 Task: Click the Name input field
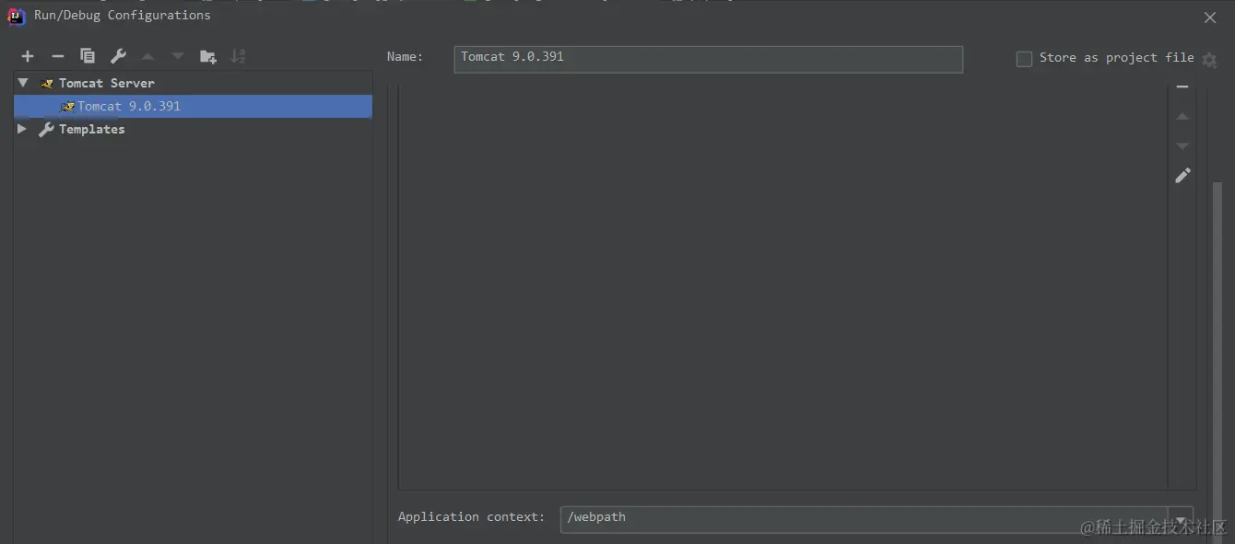(708, 59)
